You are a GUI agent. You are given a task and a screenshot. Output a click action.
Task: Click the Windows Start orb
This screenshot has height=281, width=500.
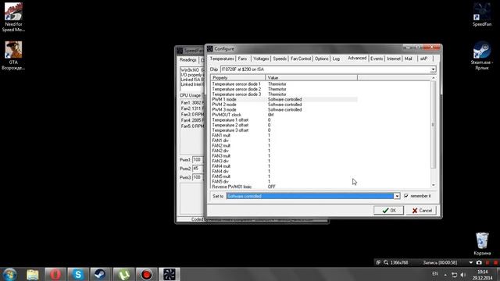tap(10, 274)
